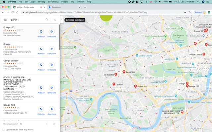This screenshot has height=132, width=212.
Task: Click the Wi-Fi status icon
Action: 156,2
